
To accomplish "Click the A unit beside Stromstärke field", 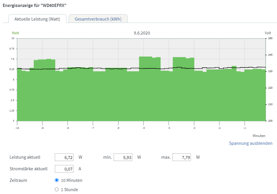I will coord(80,169).
